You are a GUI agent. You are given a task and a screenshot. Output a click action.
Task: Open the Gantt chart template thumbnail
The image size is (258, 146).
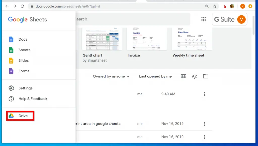tap(102, 39)
